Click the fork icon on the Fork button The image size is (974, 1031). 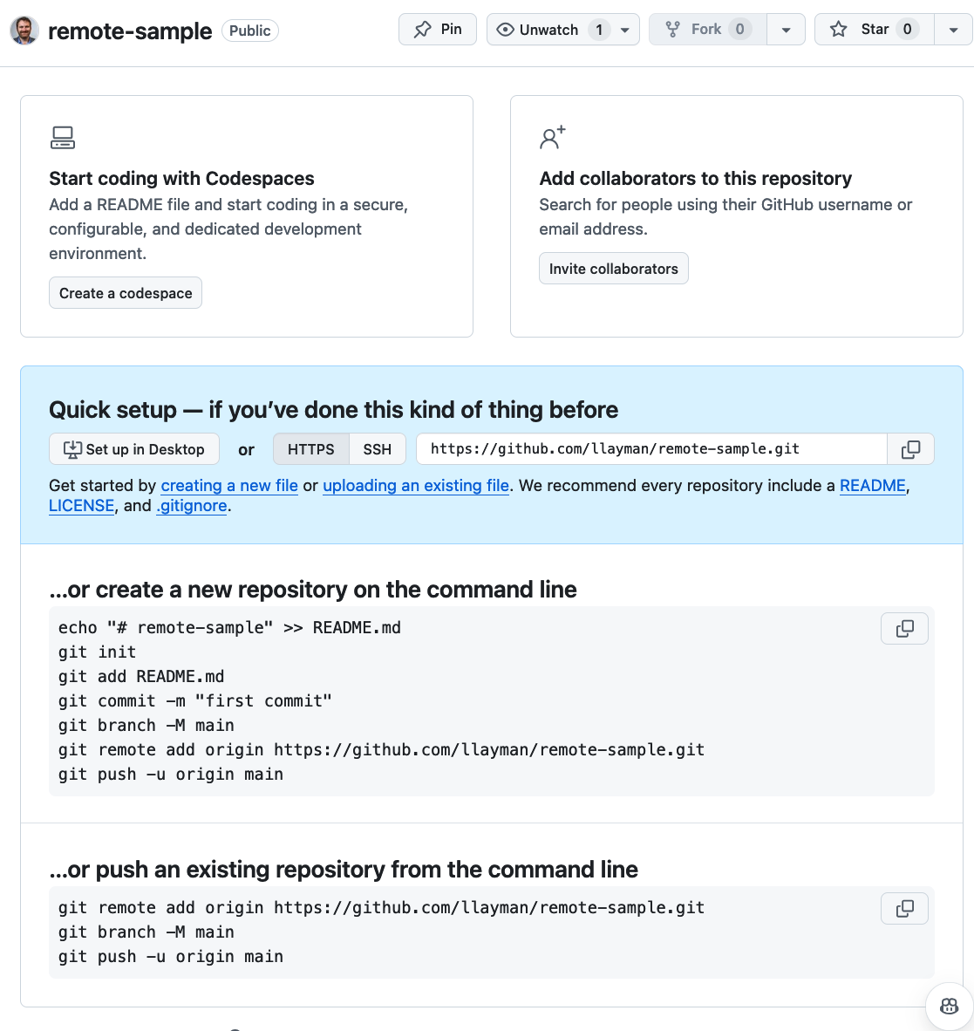click(673, 29)
